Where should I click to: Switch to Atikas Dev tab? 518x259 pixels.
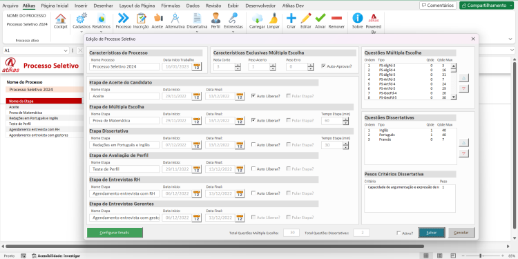293,6
